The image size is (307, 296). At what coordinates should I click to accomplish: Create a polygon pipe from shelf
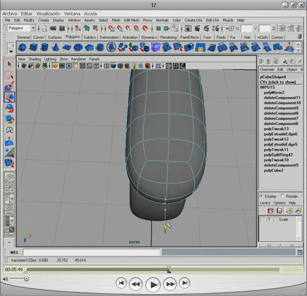pyautogui.click(x=100, y=47)
